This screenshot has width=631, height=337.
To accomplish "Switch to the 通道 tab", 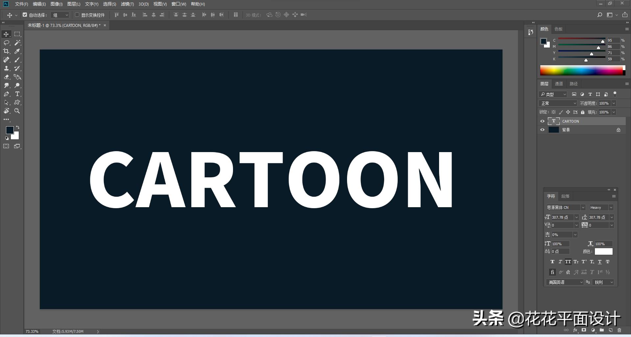I will click(x=559, y=84).
